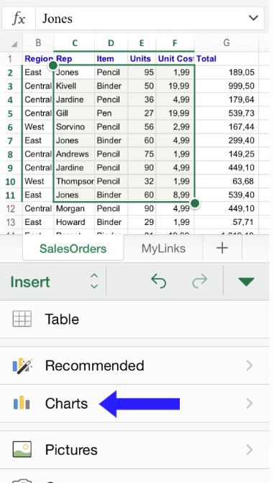Open the Insert ribbon tab switcher
This screenshot has height=483, width=274.
54,282
